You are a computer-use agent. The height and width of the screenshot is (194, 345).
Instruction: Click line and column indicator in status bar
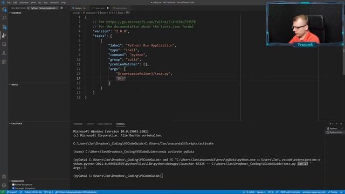[249, 192]
